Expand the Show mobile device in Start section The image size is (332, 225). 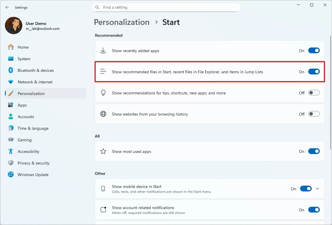(318, 188)
